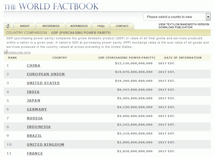
Task: Open the About tab
Action: (25, 26)
